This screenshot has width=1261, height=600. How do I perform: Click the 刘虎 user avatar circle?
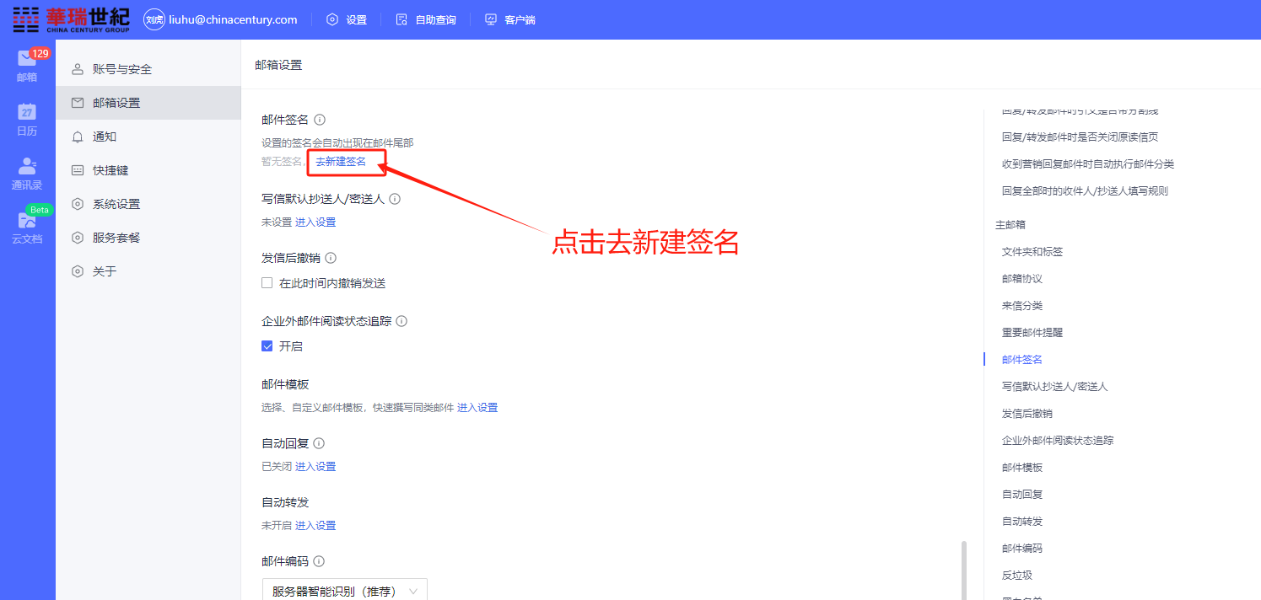pos(154,19)
